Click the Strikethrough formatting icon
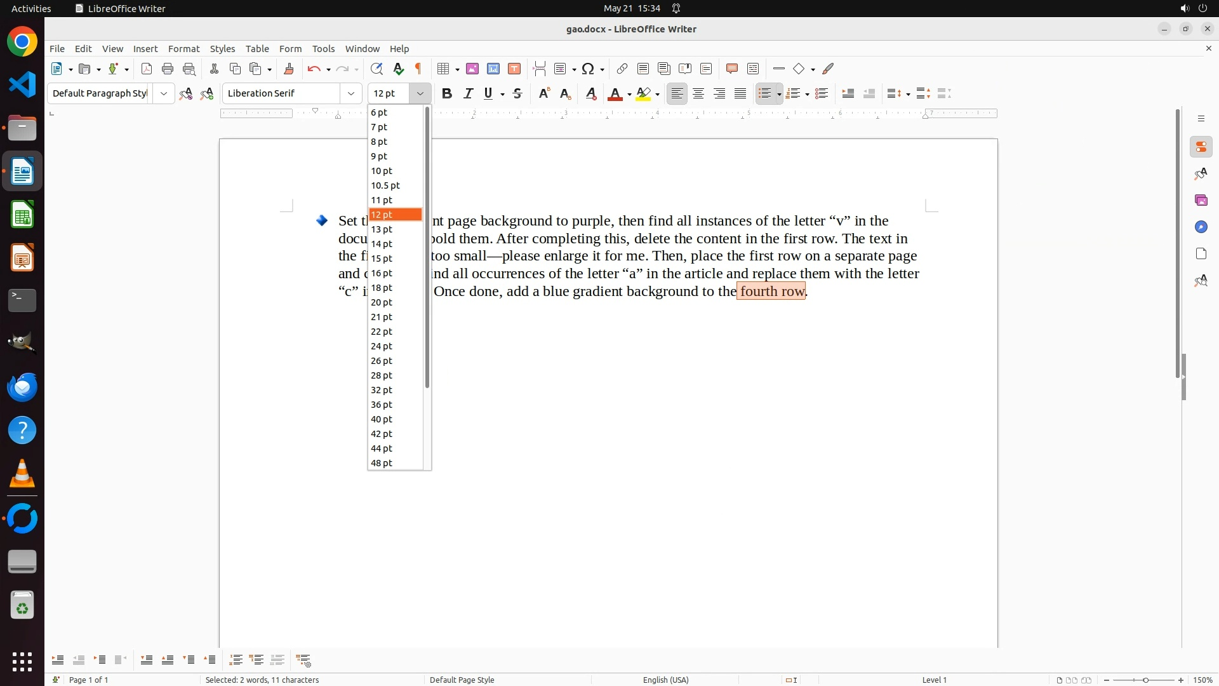The image size is (1219, 686). pyautogui.click(x=517, y=93)
